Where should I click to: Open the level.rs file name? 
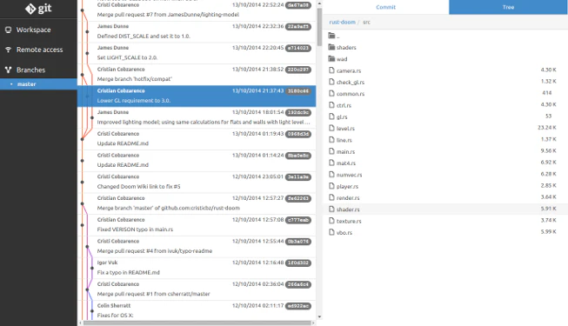[345, 129]
